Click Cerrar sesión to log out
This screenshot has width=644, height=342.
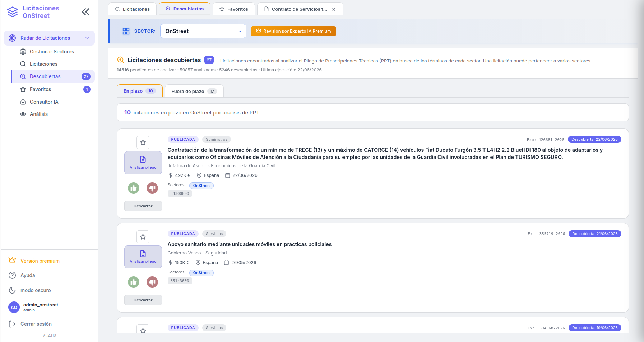click(x=30, y=324)
